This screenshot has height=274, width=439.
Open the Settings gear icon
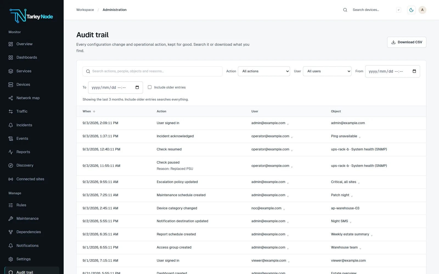tap(11, 259)
